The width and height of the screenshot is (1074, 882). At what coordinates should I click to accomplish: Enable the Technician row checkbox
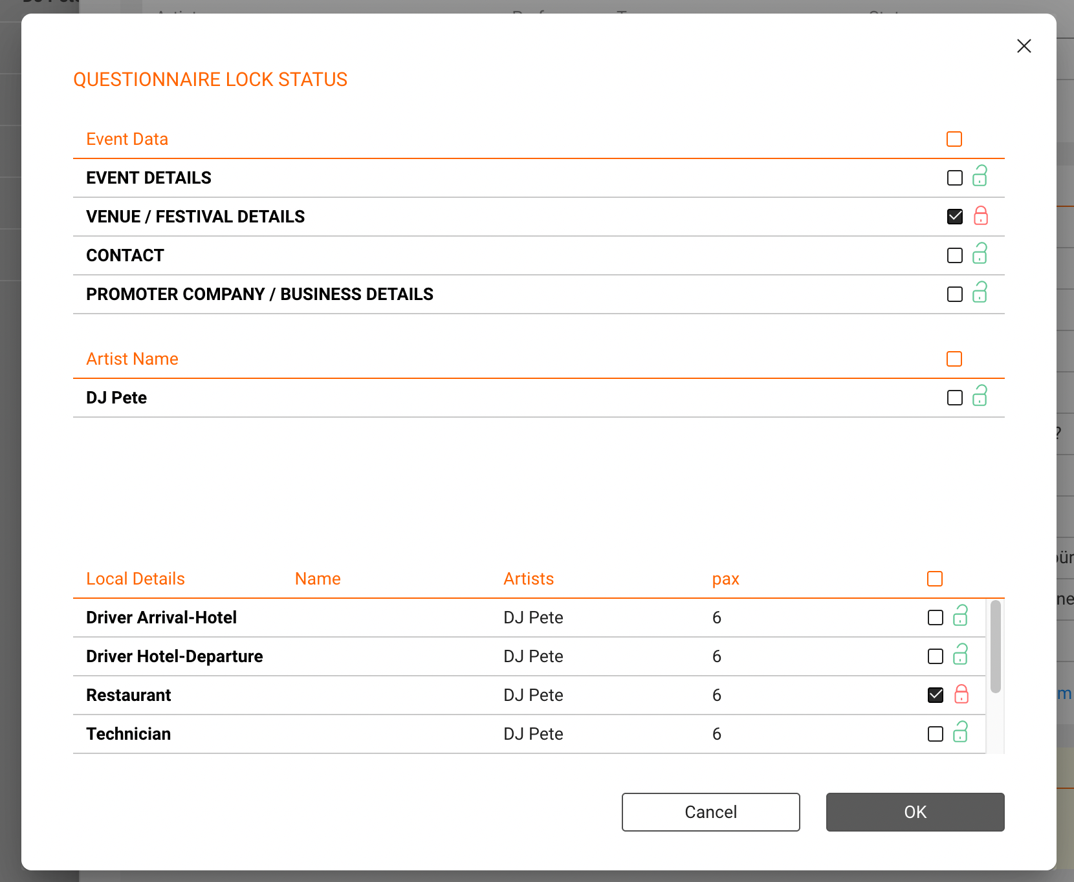(935, 733)
